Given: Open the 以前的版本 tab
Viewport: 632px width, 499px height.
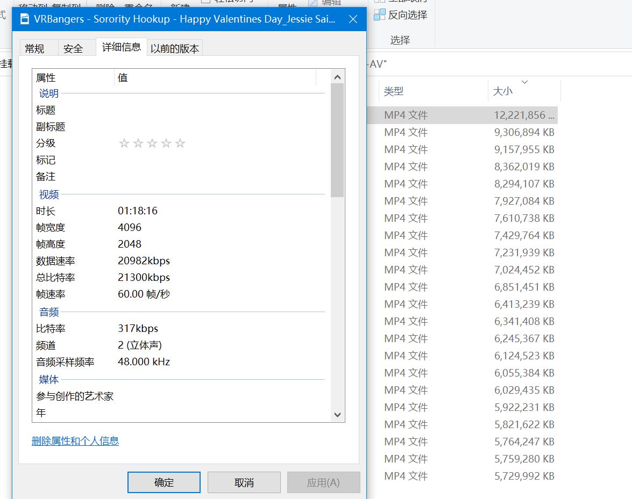Looking at the screenshot, I should point(174,49).
